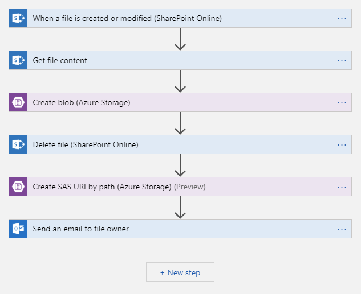
Task: Expand the 'Send an email to file owner' step
Action: click(x=180, y=229)
